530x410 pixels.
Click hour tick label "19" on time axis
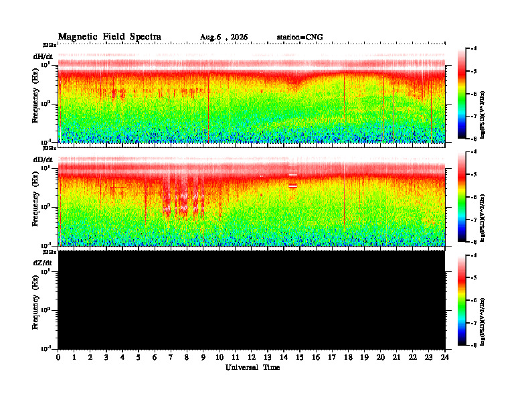[x=364, y=357]
